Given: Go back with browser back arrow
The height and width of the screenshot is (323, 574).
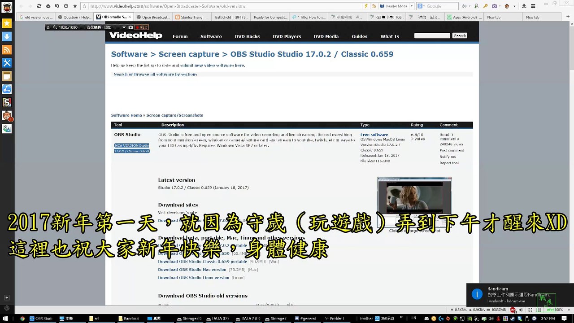Looking at the screenshot, I should [x=21, y=6].
